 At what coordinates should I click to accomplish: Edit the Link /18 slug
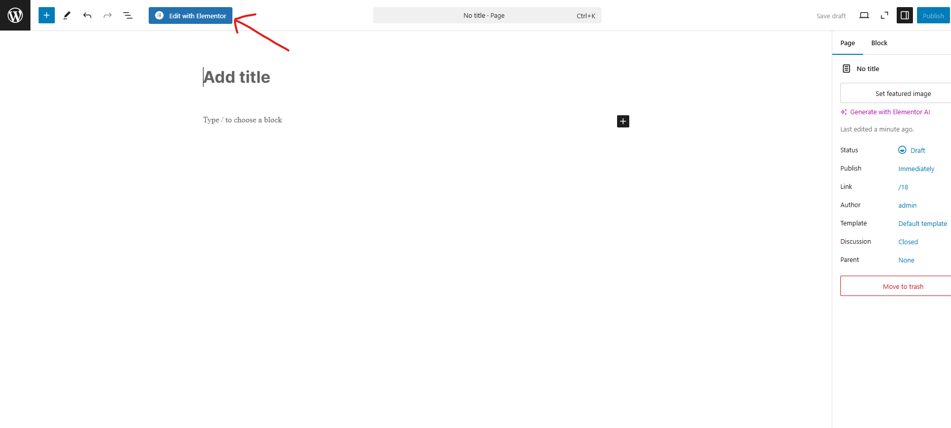(903, 187)
